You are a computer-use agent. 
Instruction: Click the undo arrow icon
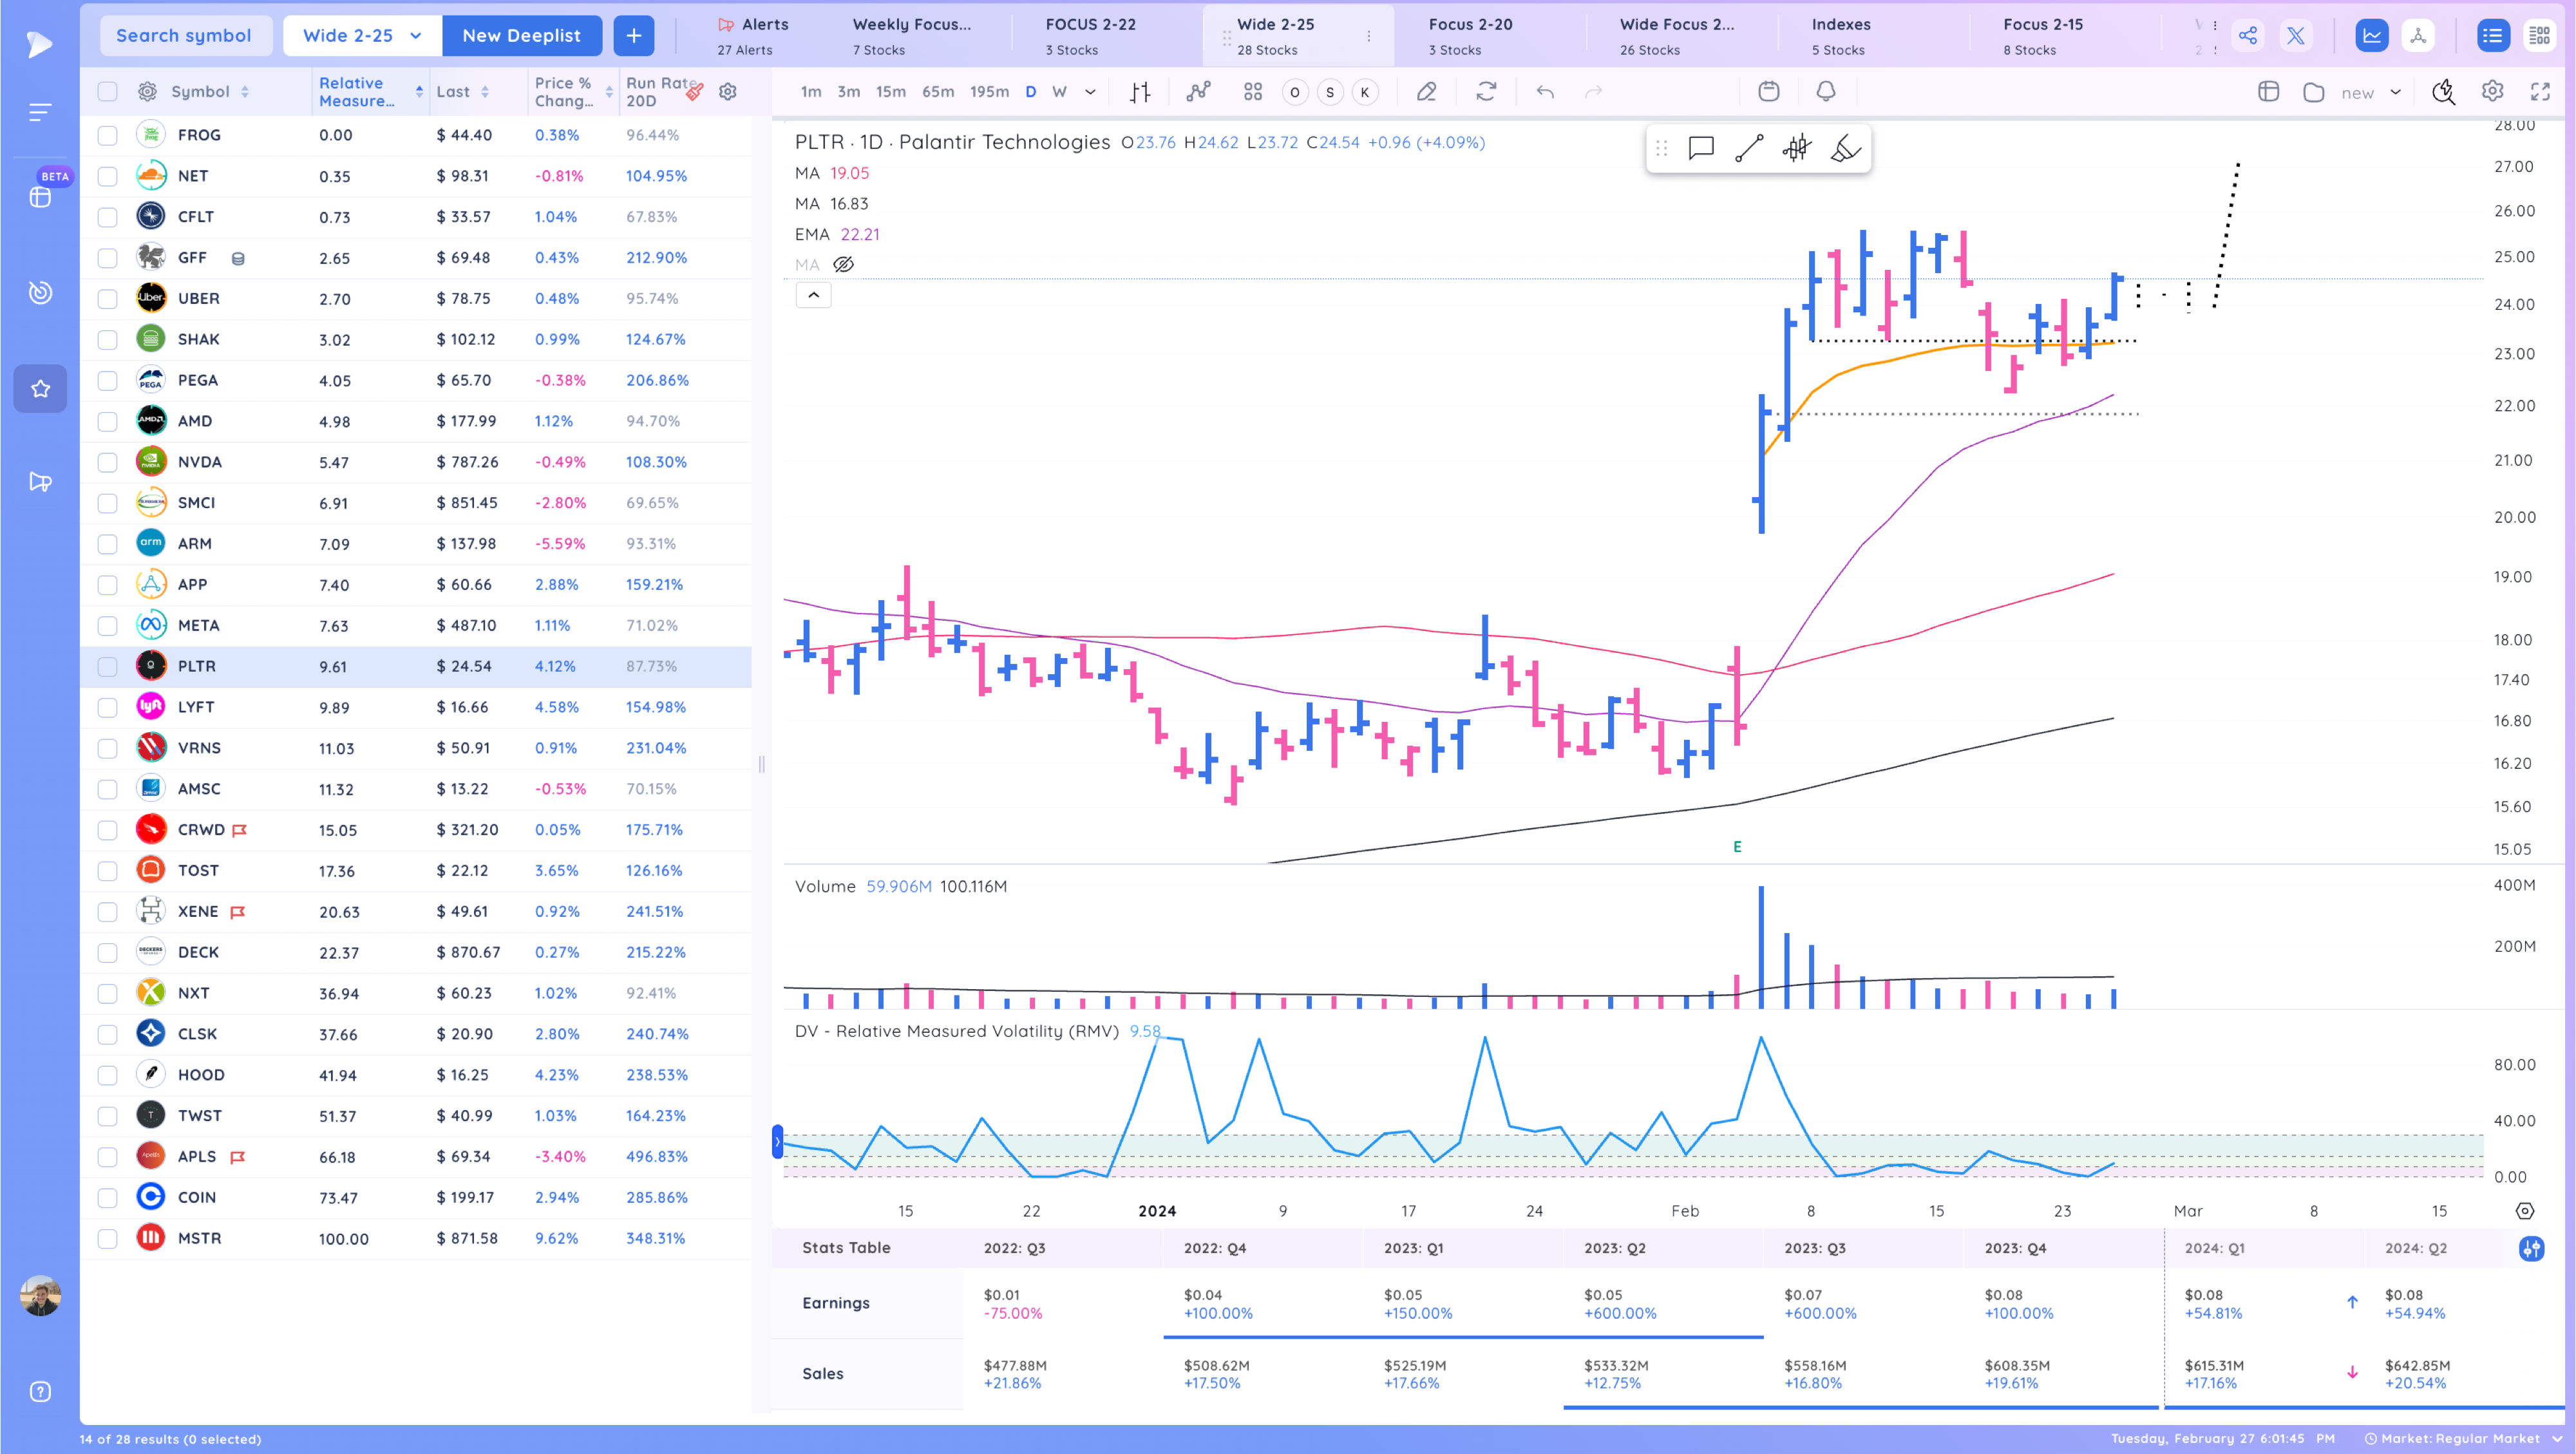click(x=1545, y=92)
